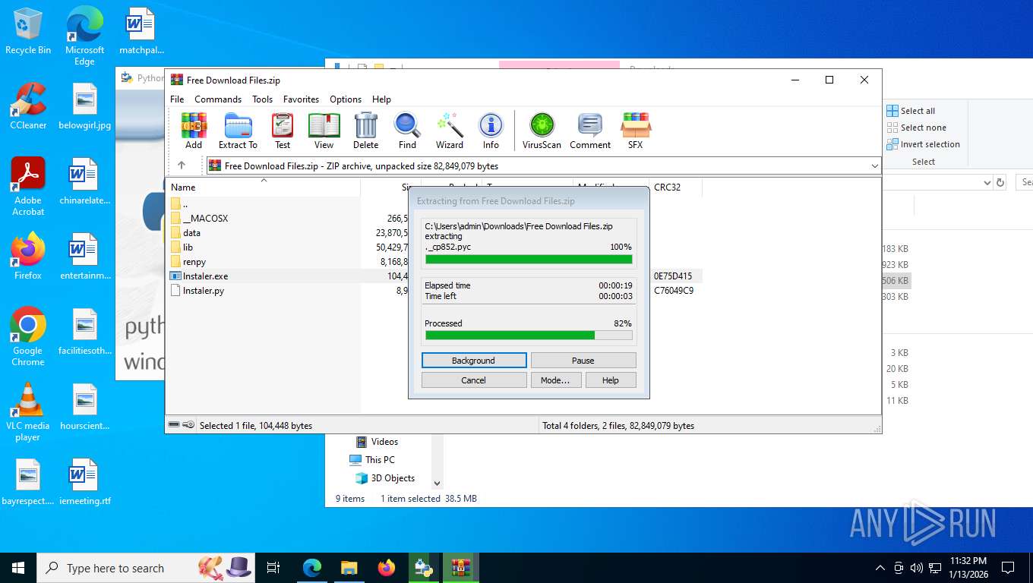Open the Help menu
The image size is (1033, 583).
(381, 99)
